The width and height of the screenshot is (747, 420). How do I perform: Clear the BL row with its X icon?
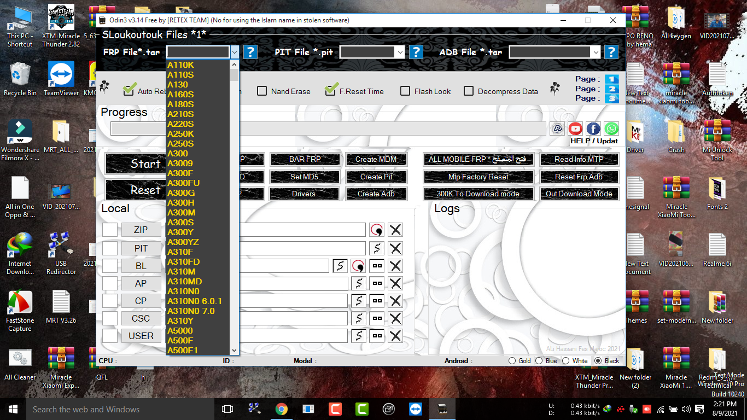pyautogui.click(x=395, y=266)
